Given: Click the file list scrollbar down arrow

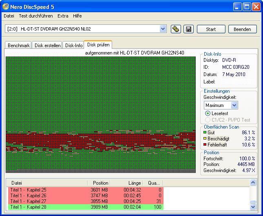Looking at the screenshot, I should (x=253, y=207).
